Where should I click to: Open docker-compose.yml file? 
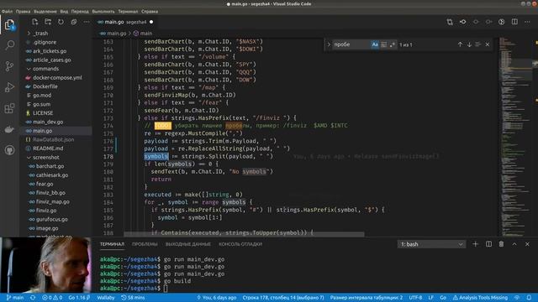click(x=56, y=77)
